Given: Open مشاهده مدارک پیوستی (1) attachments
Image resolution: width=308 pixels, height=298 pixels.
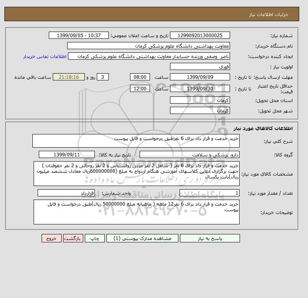Looking at the screenshot, I should point(142,238).
